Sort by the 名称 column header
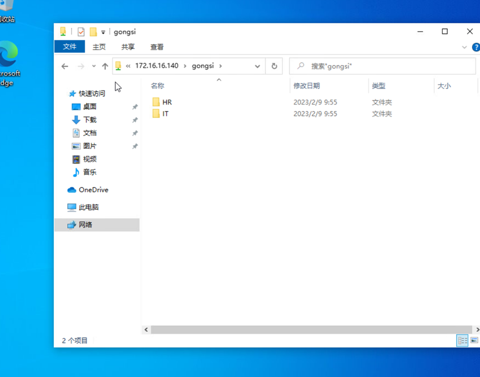 [x=158, y=86]
